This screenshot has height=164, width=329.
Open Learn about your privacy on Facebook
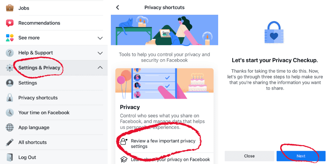[170, 160]
